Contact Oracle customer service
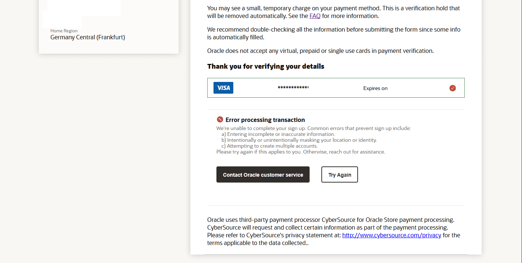This screenshot has width=522, height=263. pyautogui.click(x=263, y=174)
